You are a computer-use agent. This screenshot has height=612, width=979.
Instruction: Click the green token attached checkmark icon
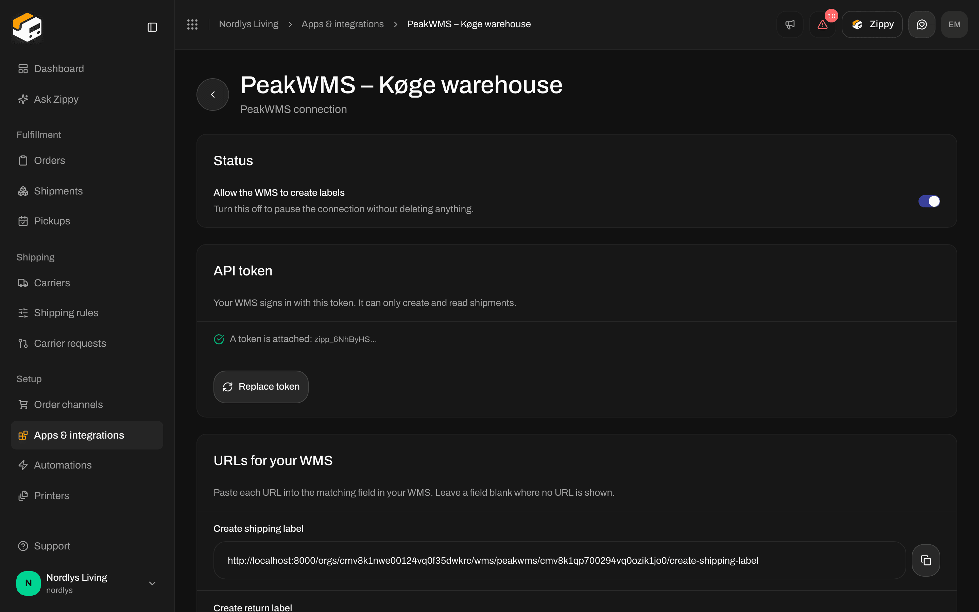219,339
